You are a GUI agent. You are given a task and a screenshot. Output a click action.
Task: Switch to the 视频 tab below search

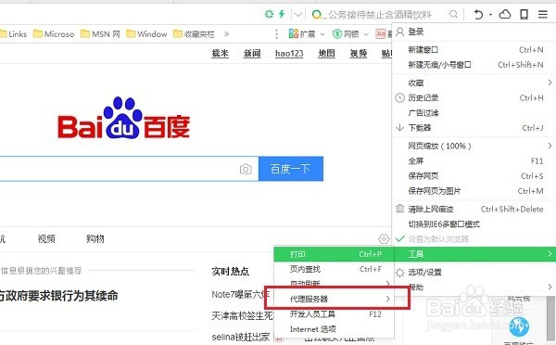46,239
